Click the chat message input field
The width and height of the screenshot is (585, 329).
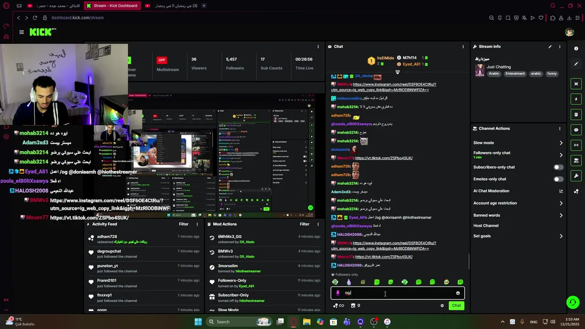coord(398,293)
